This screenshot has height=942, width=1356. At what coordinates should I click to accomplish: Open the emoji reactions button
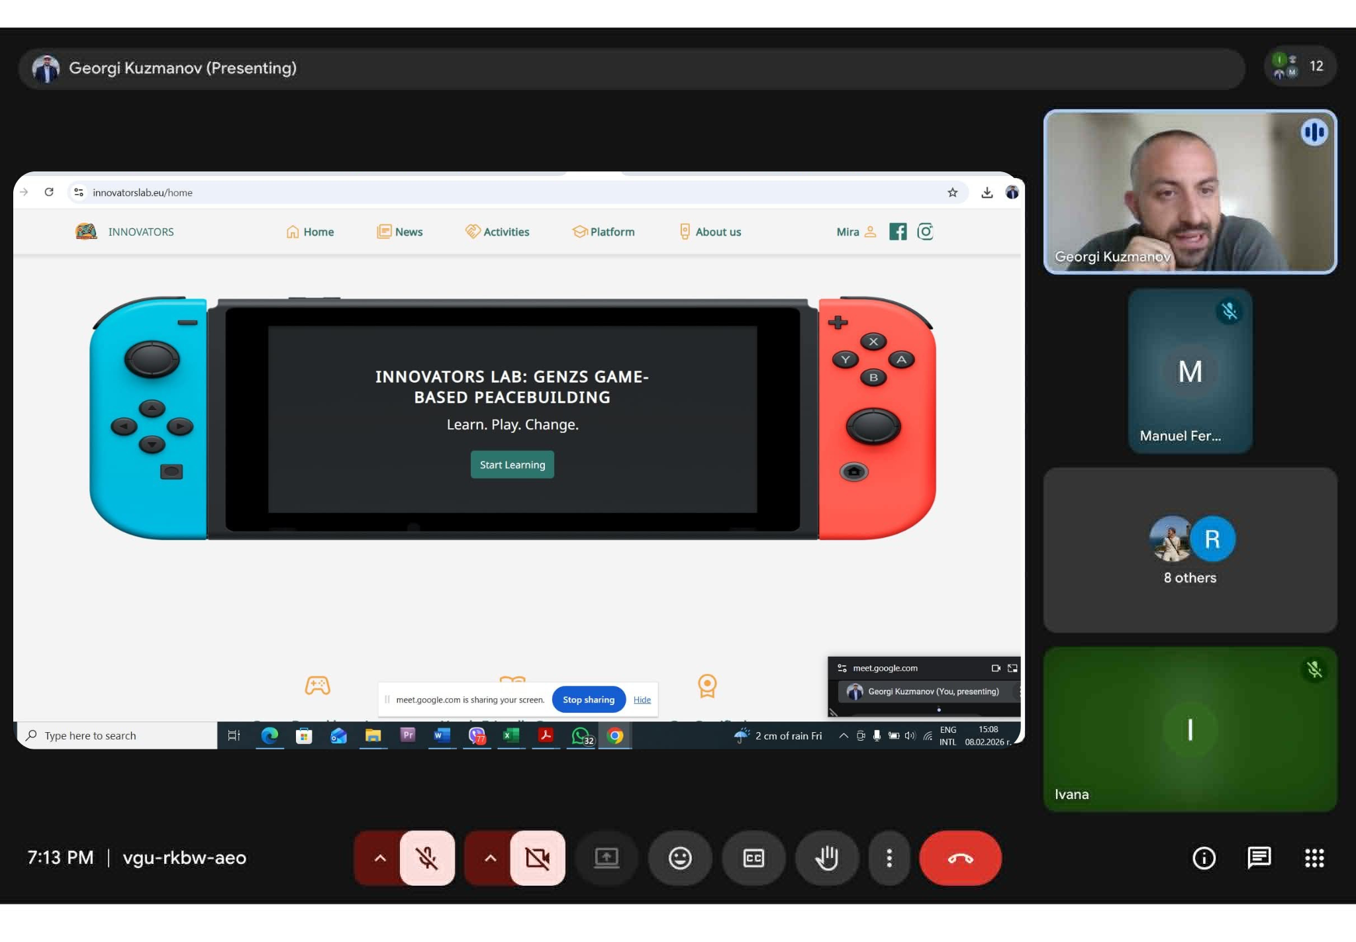point(680,858)
